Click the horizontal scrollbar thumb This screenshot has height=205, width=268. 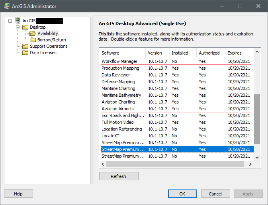(175, 164)
